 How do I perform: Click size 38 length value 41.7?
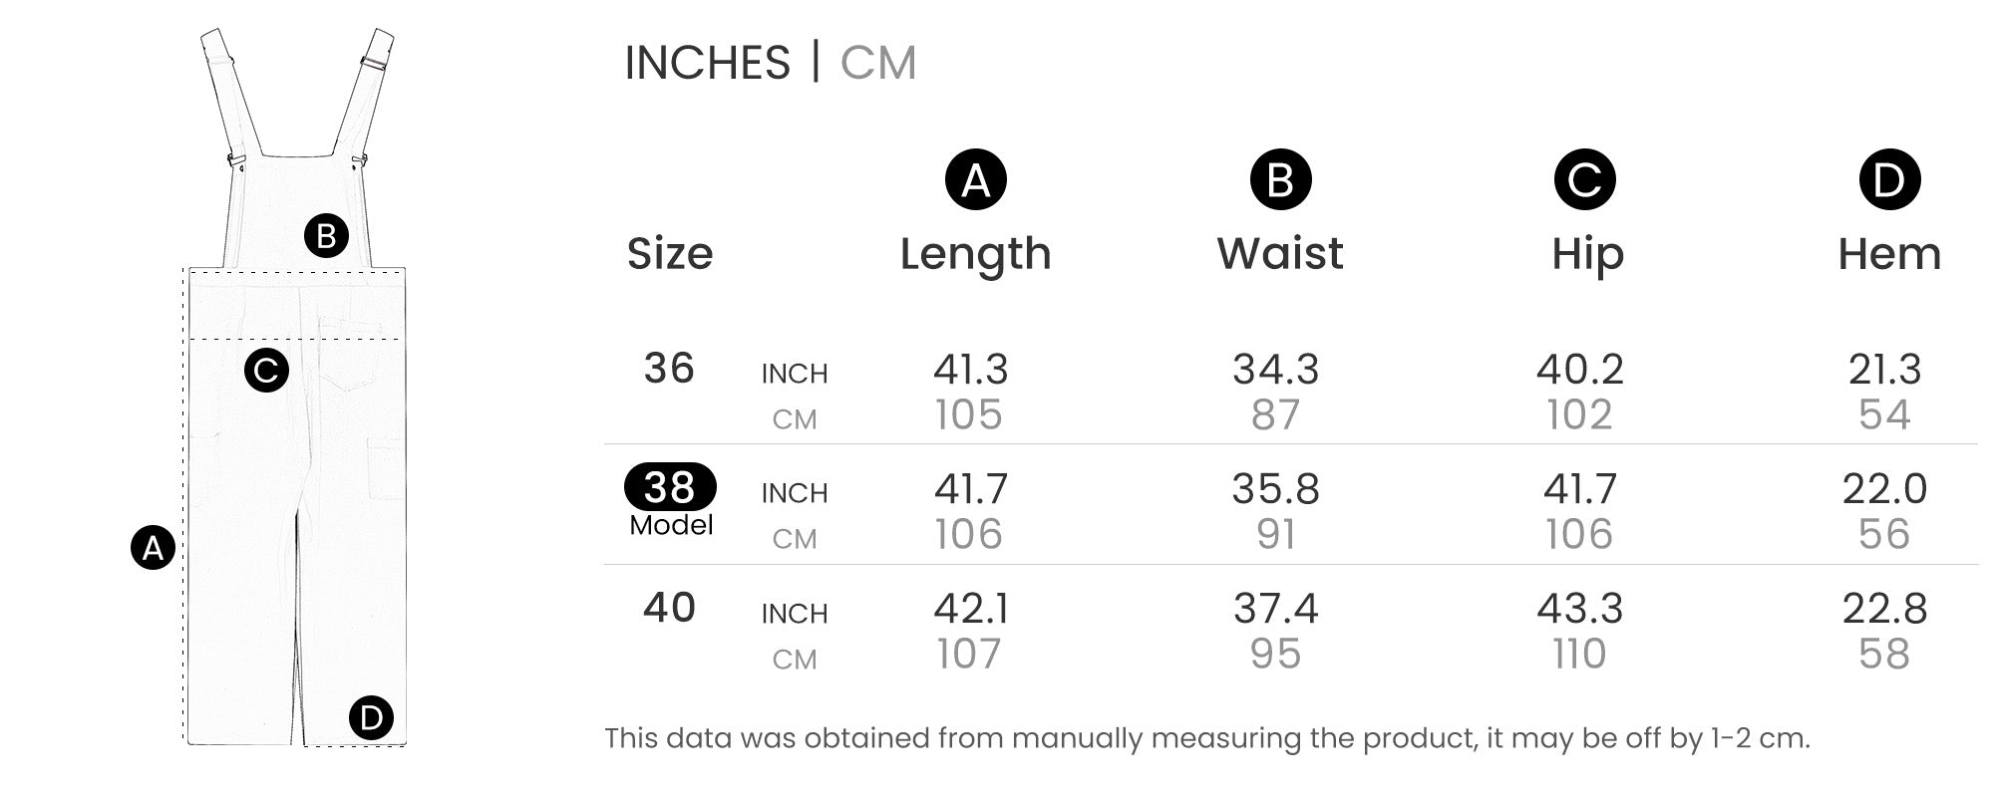pyautogui.click(x=970, y=489)
